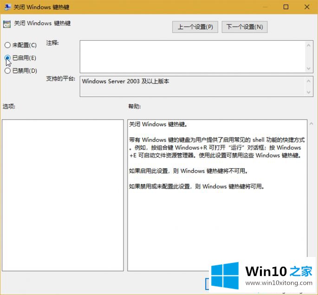The width and height of the screenshot is (318, 295).
Task: Click the 注释: label
Action: (52, 43)
